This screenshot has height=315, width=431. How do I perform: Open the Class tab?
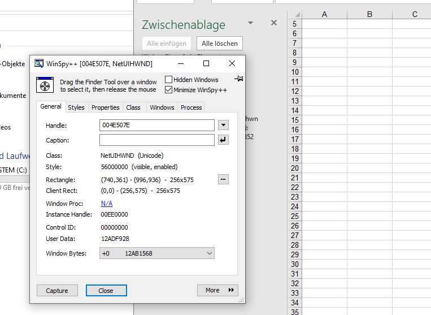point(133,107)
